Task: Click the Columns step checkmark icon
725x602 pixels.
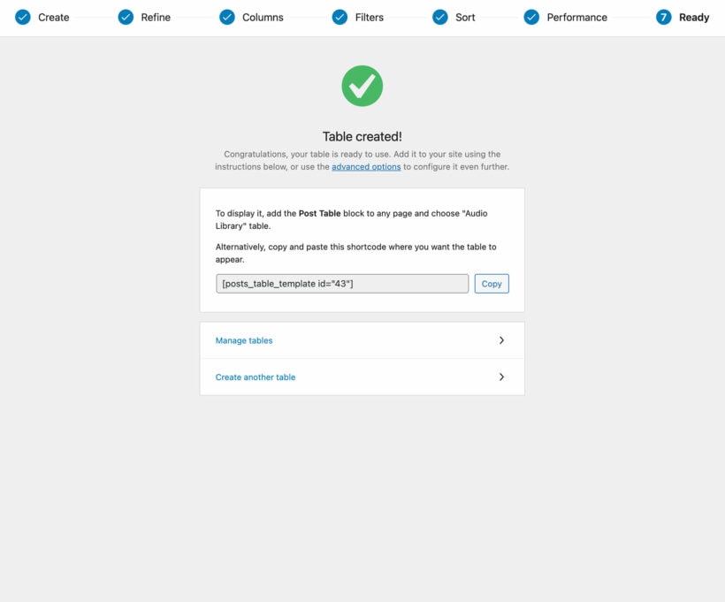Action: (226, 16)
